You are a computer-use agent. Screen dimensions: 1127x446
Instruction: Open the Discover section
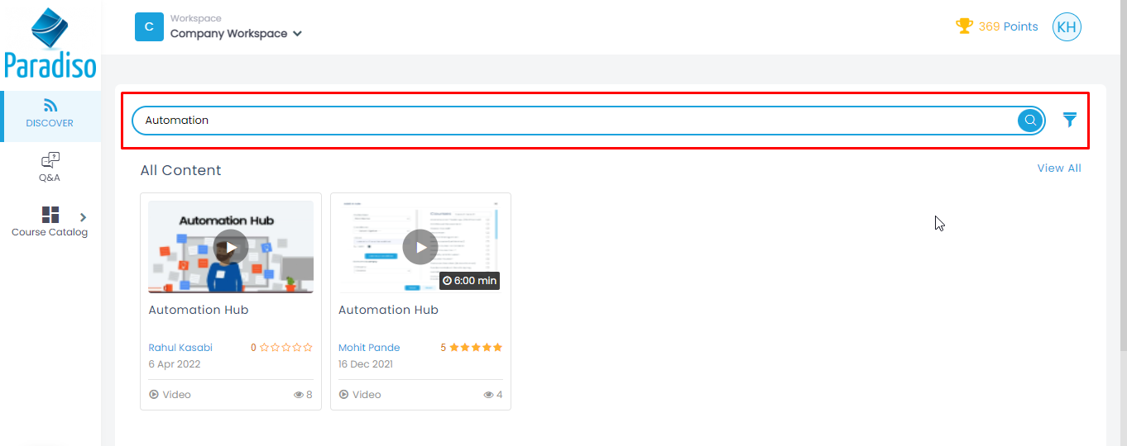[50, 115]
